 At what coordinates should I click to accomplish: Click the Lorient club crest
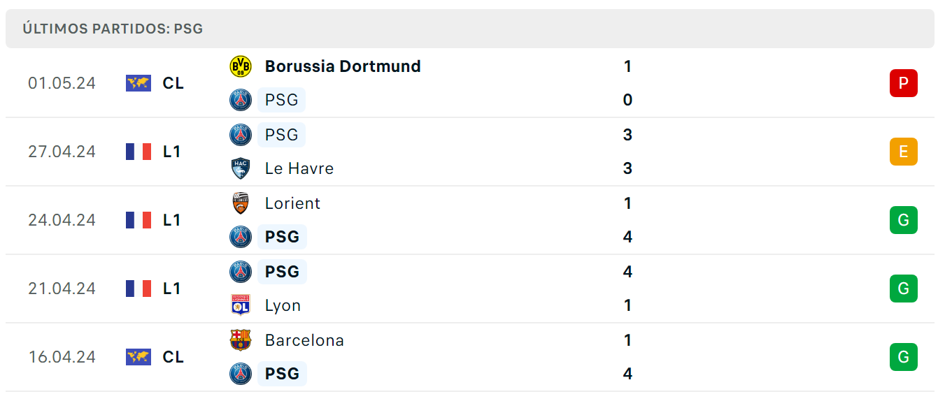241,203
